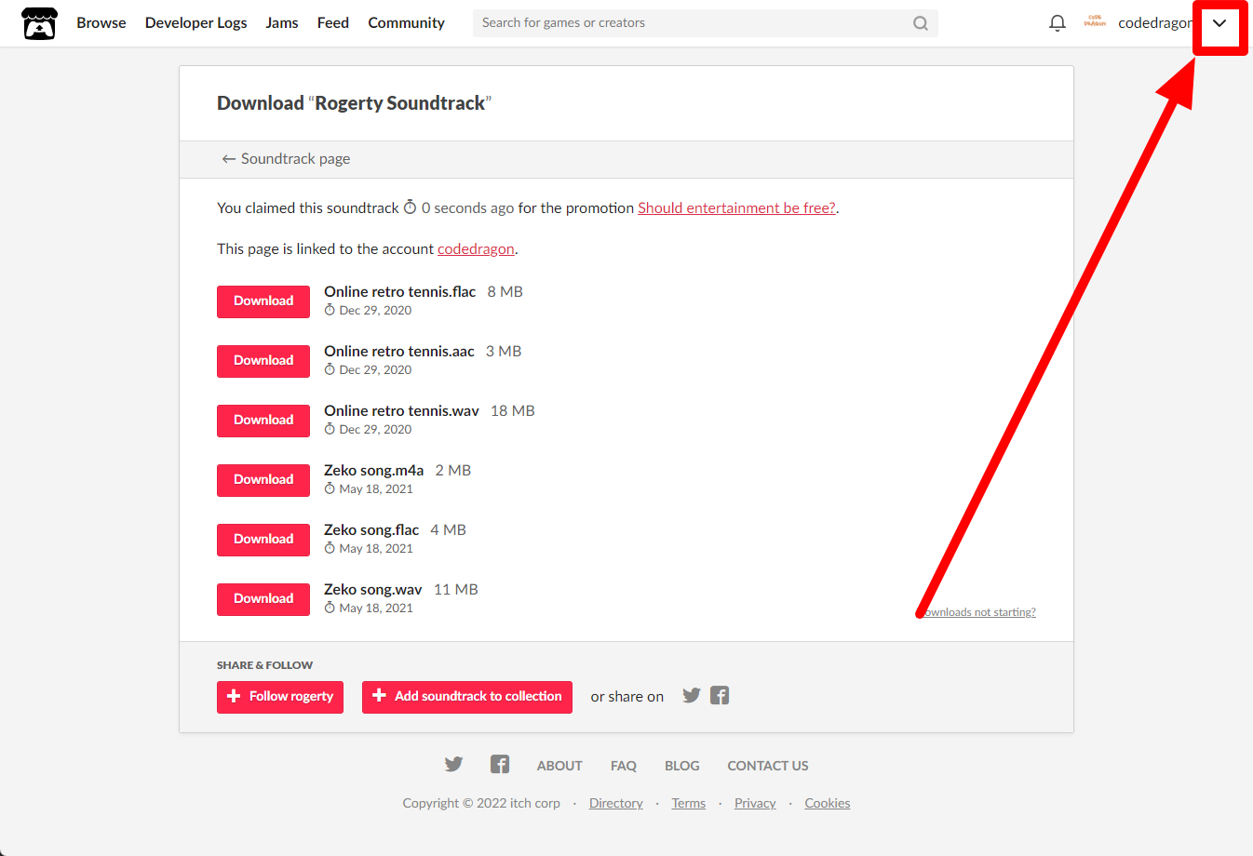Screen dimensions: 1253x856
Task: Click the Downloads not starting? link
Action: 977,612
